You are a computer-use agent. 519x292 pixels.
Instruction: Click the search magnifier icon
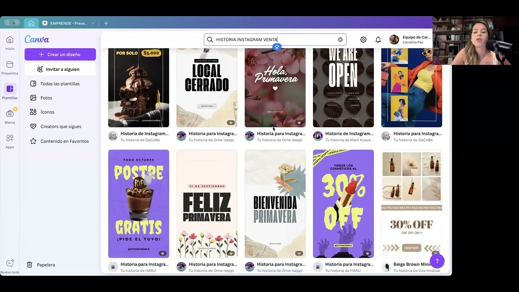coord(210,39)
